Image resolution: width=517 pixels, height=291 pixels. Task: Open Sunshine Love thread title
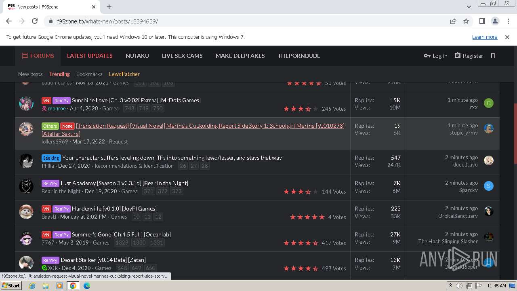(136, 100)
